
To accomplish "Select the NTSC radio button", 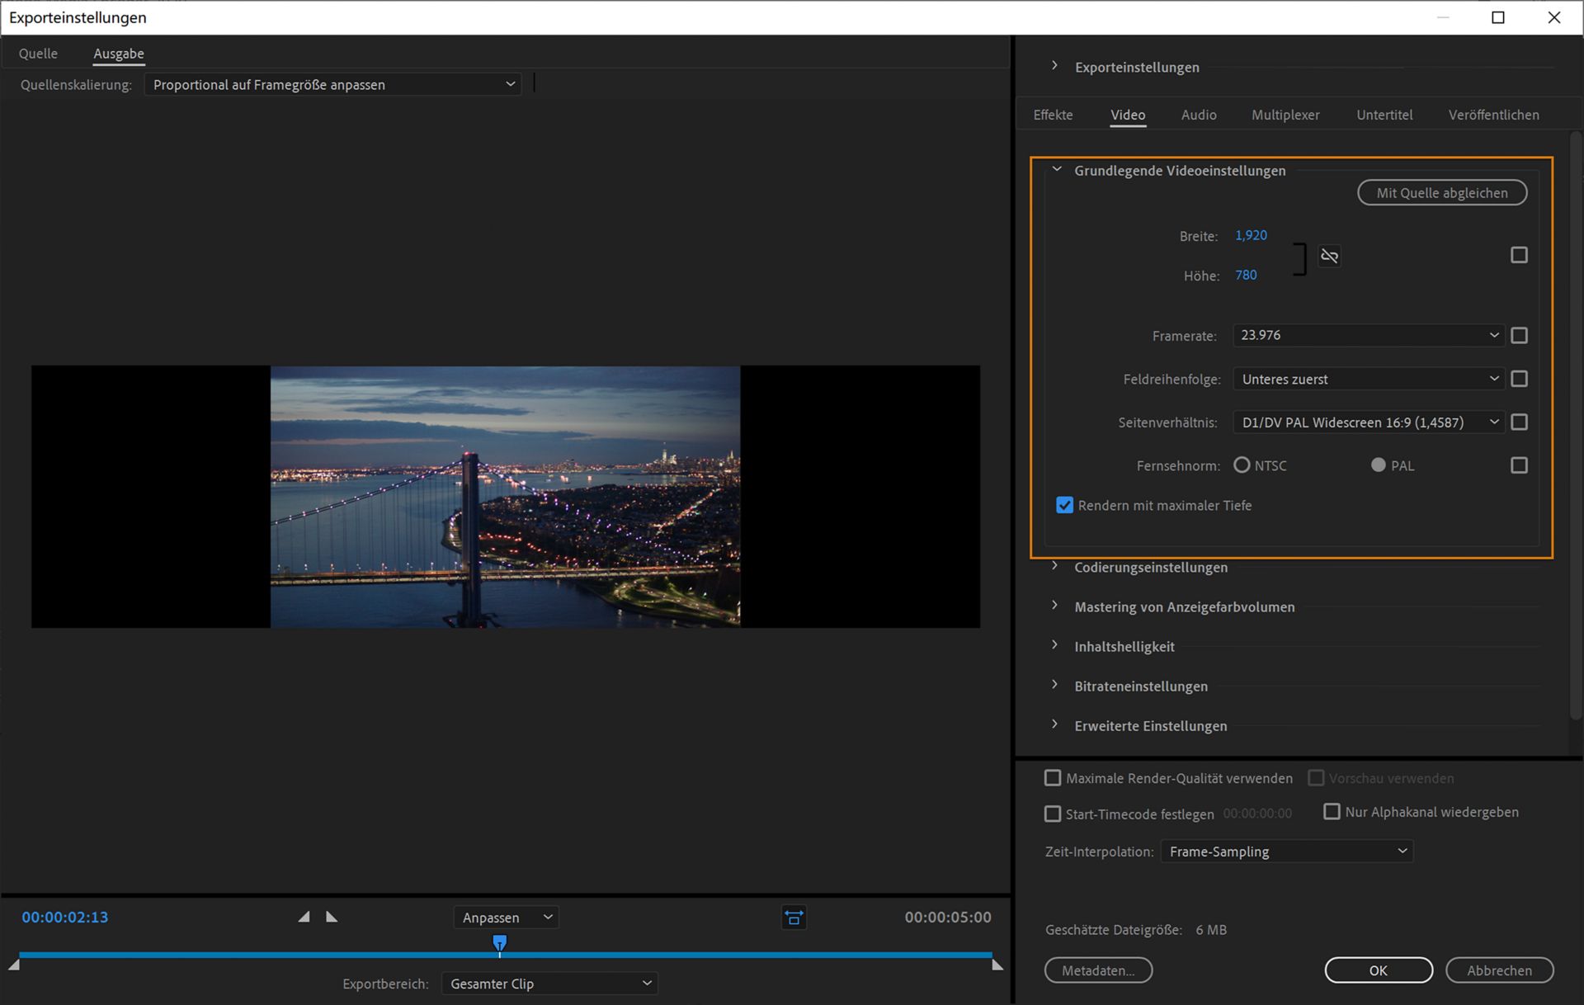I will pos(1242,465).
